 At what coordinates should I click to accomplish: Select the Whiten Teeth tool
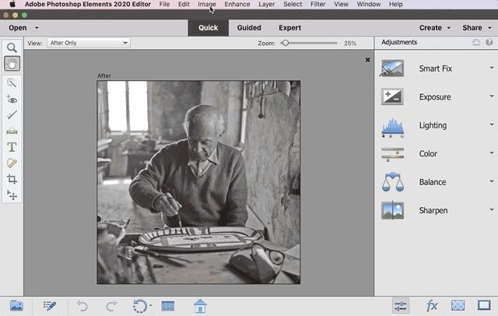pos(12,114)
